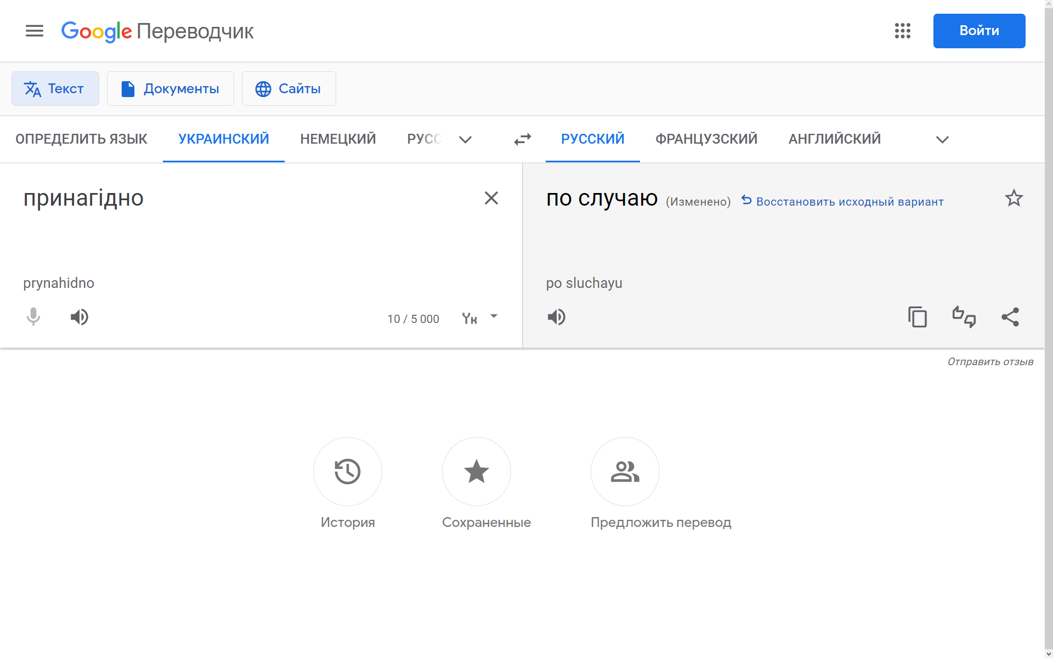Image resolution: width=1053 pixels, height=658 pixels.
Task: Rate this translation with thumbs icon
Action: (964, 317)
